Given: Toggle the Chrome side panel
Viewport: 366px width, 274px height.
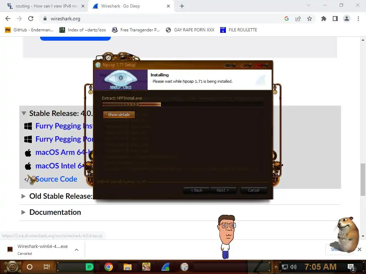Looking at the screenshot, I should pyautogui.click(x=335, y=19).
